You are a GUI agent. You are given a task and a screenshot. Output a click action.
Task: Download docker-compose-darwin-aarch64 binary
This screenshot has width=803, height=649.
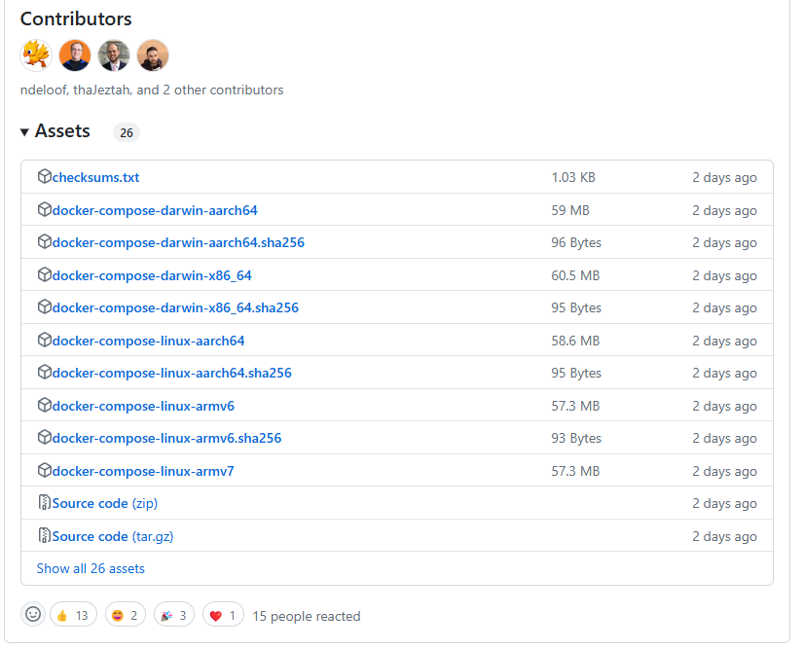(x=155, y=210)
